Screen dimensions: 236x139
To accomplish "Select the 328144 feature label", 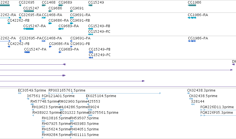I will point(198,102).
